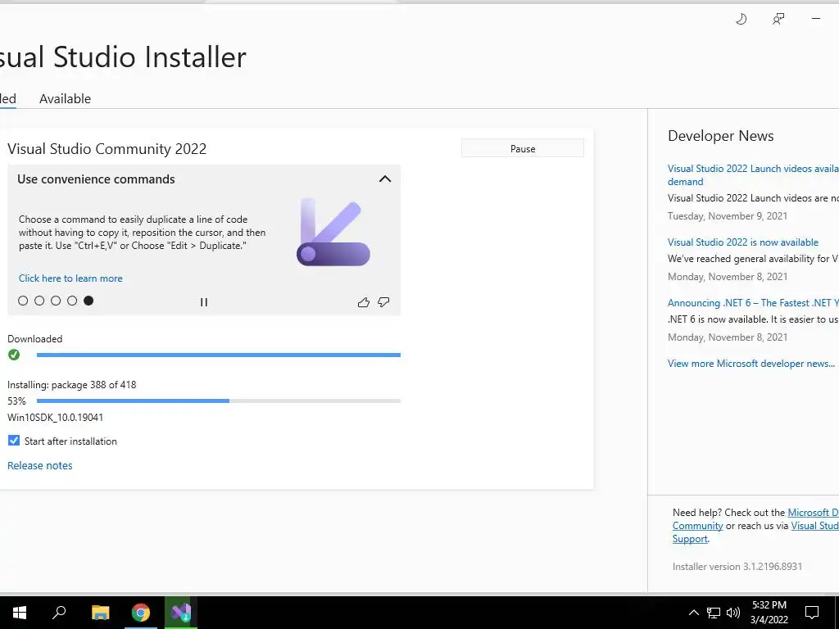
Task: Open Visual Studio 2022 is now available article
Action: point(742,242)
